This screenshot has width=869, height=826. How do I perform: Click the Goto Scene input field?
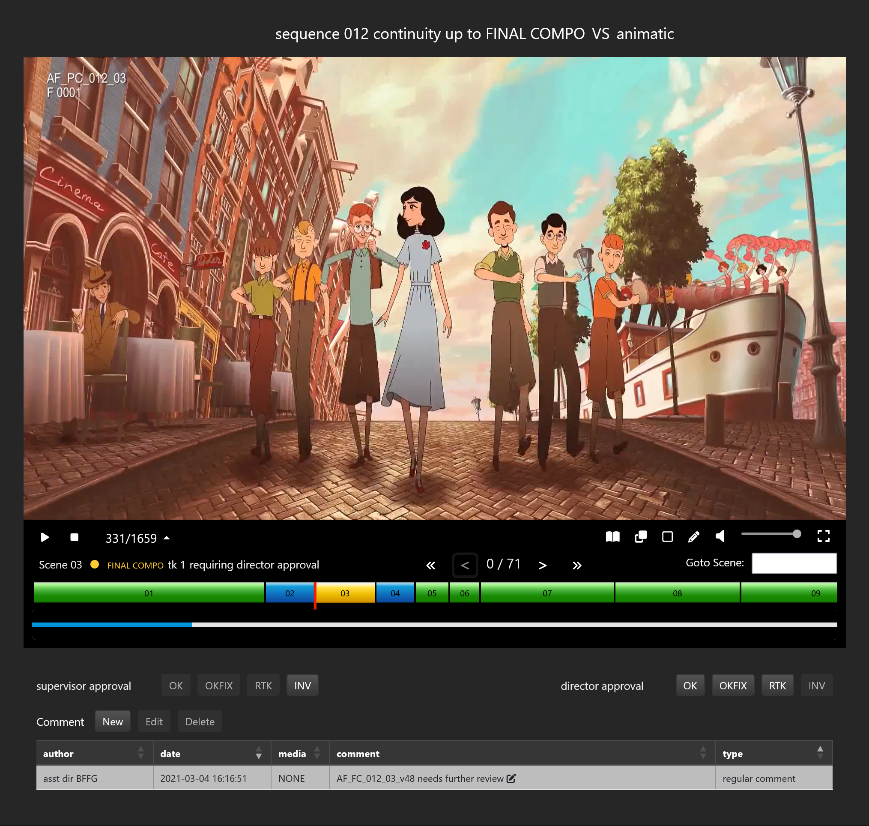(794, 563)
